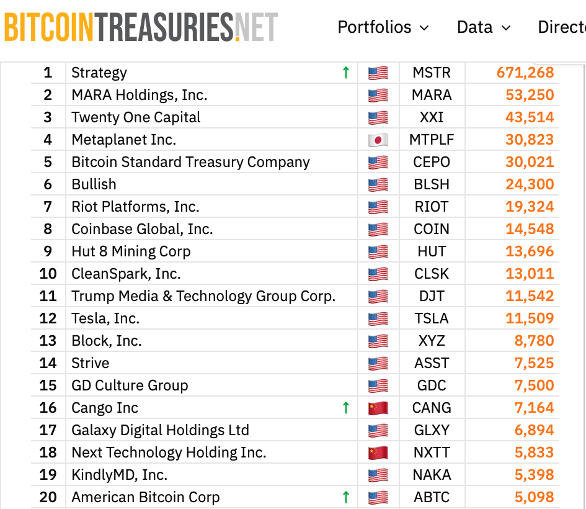Viewport: 586px width, 509px height.
Task: Click the green arrow beside American Bitcoin Corp
Action: pyautogui.click(x=345, y=497)
